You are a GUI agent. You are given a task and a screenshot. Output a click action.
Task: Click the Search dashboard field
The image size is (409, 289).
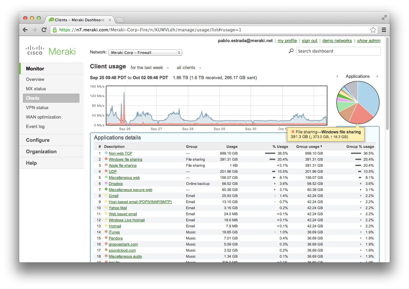(x=339, y=51)
